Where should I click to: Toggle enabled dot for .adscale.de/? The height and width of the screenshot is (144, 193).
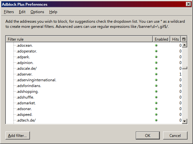click(x=156, y=68)
